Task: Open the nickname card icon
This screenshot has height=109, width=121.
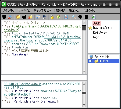Action: (x=38, y=17)
